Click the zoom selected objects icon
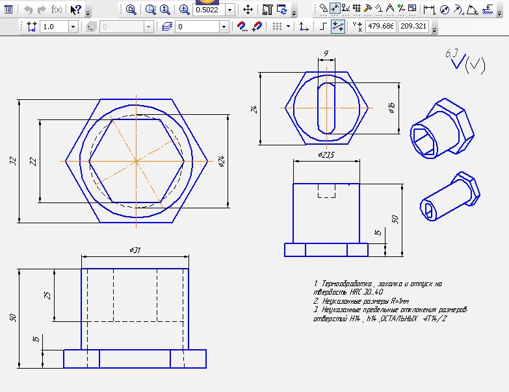Viewport: 509px width, 392px height. 151,10
